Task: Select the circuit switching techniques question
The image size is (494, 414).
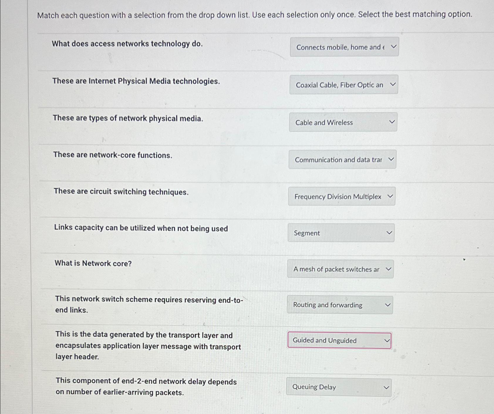Action: 121,191
